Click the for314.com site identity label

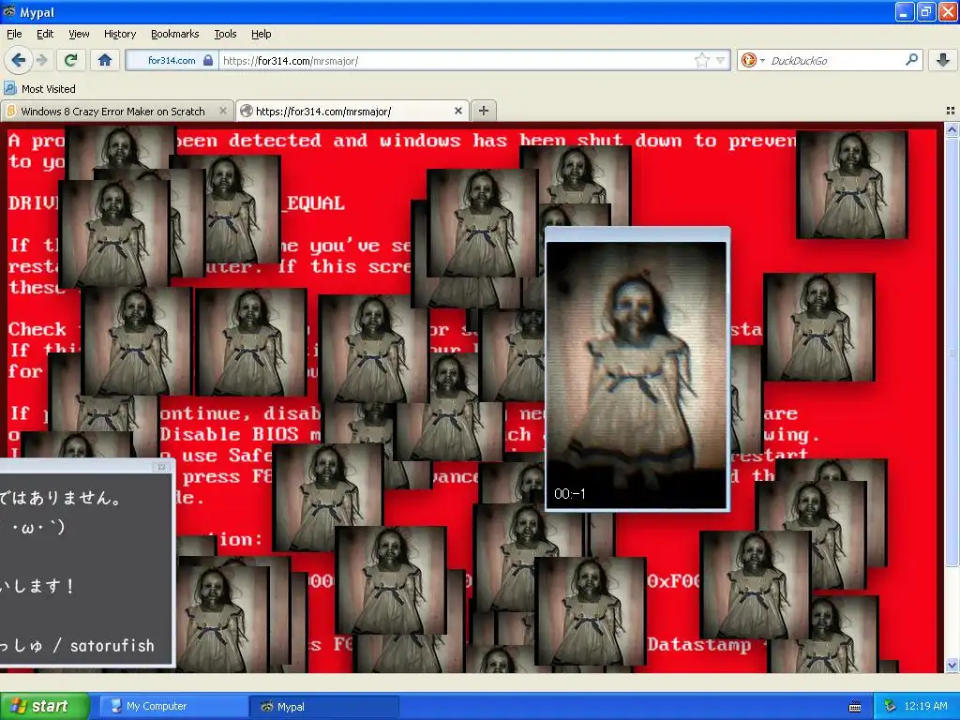172,60
